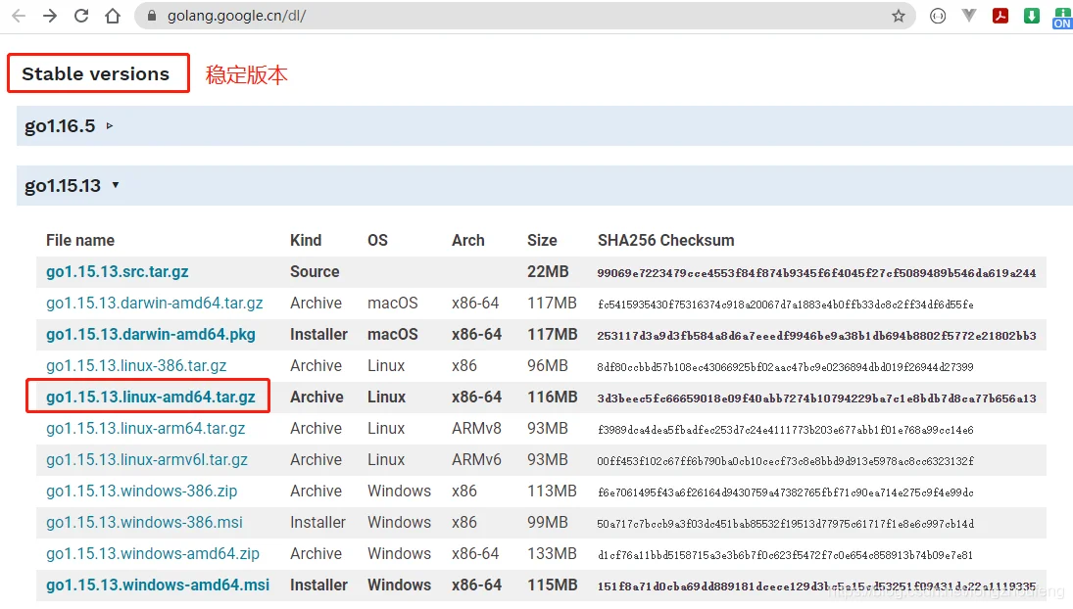The width and height of the screenshot is (1073, 609).
Task: View site info via the padlock icon
Action: click(x=151, y=17)
